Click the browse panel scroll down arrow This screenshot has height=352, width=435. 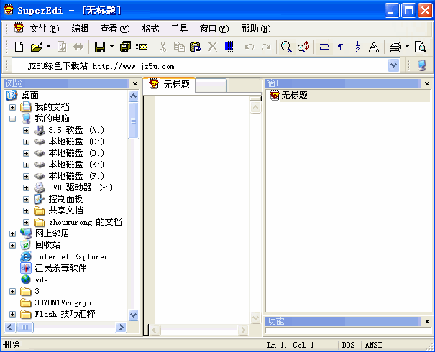click(x=134, y=315)
